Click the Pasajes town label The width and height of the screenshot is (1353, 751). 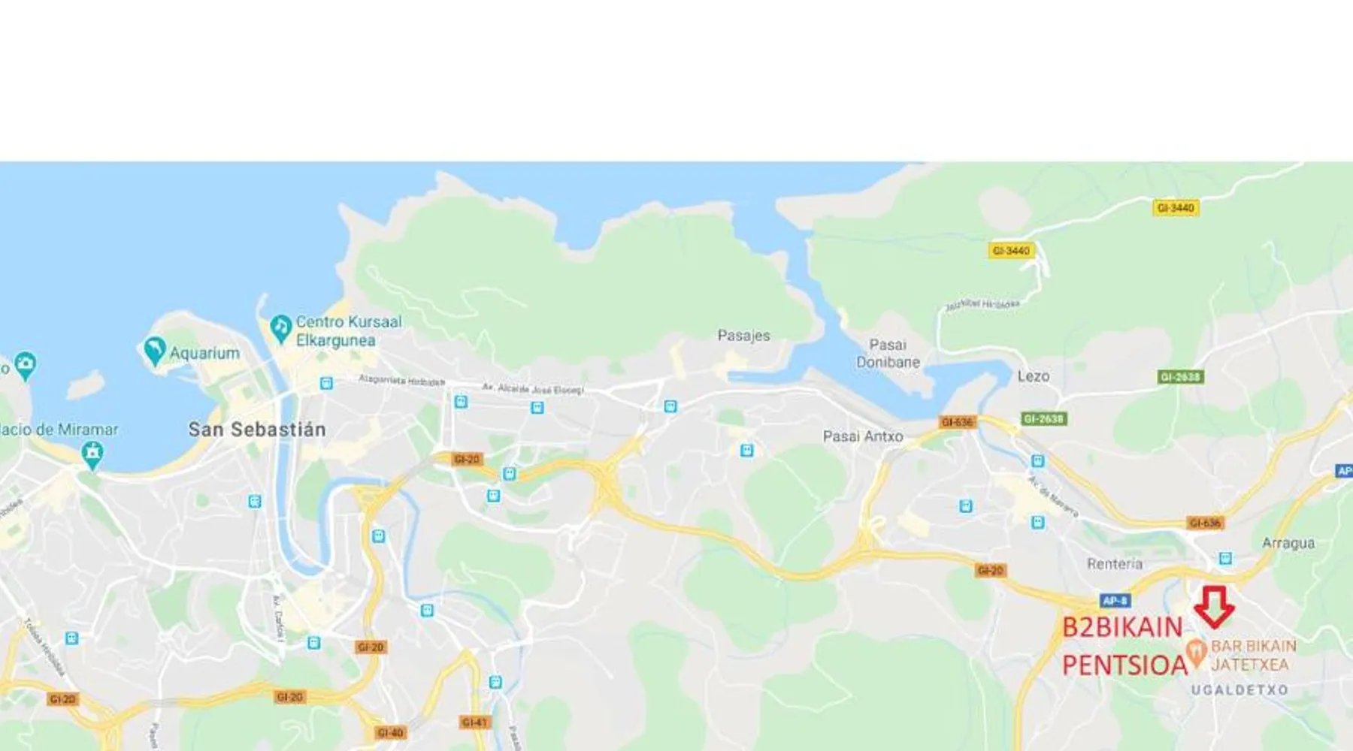744,336
